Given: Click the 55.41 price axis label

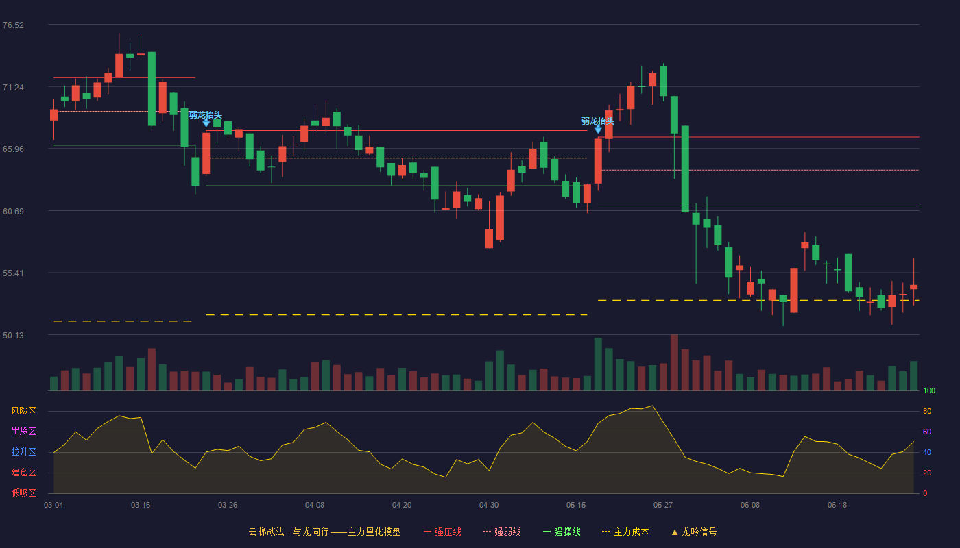Looking at the screenshot, I should [x=13, y=273].
